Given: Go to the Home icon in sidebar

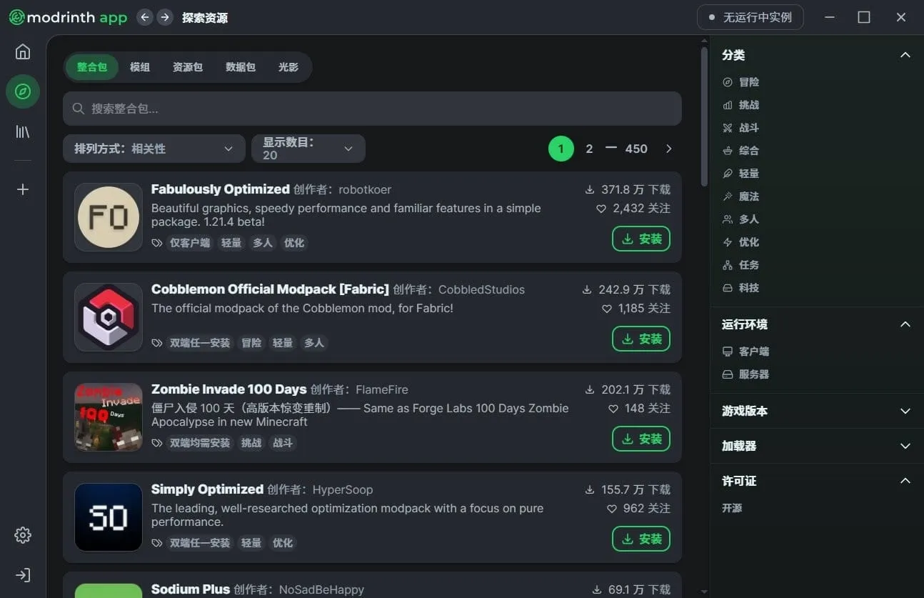Looking at the screenshot, I should click(x=23, y=51).
